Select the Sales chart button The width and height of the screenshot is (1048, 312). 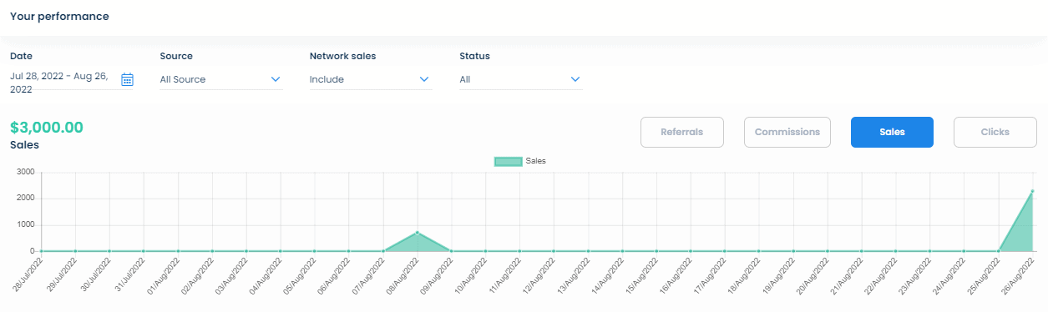[x=892, y=132]
